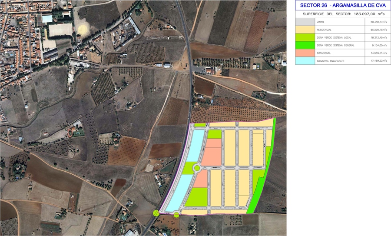Click the light blue Industria Escaparate swatch

tap(305, 61)
